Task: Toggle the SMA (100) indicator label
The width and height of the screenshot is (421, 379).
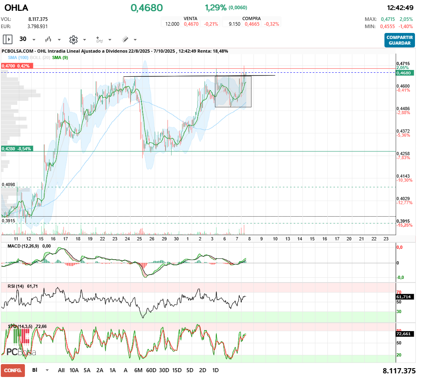Action: coord(18,57)
